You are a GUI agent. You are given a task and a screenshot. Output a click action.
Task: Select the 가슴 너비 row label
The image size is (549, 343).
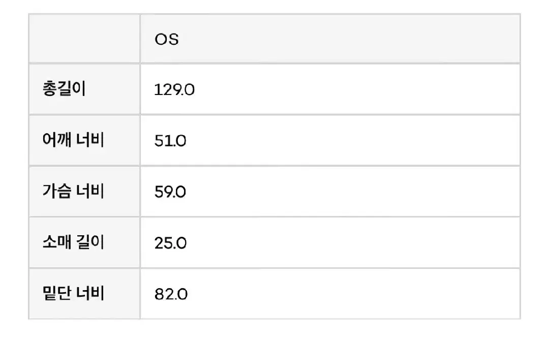pyautogui.click(x=73, y=192)
